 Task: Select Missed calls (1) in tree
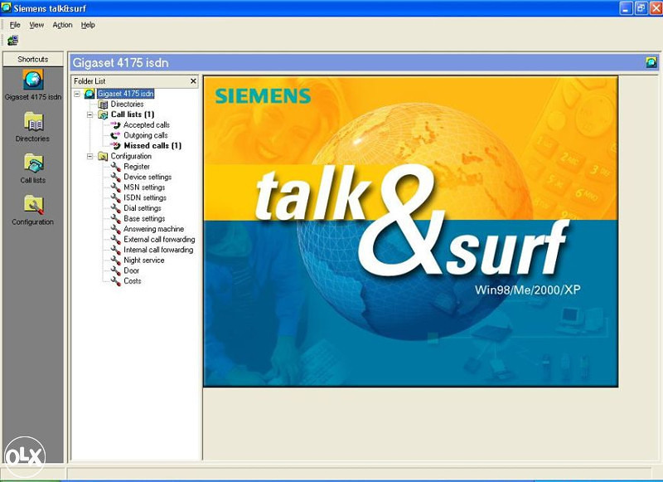pos(152,145)
